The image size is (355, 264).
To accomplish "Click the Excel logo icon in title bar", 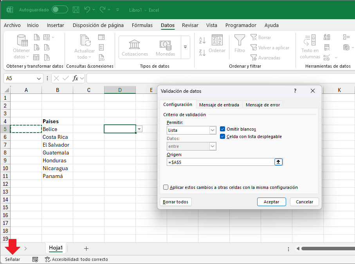I will click(x=10, y=10).
